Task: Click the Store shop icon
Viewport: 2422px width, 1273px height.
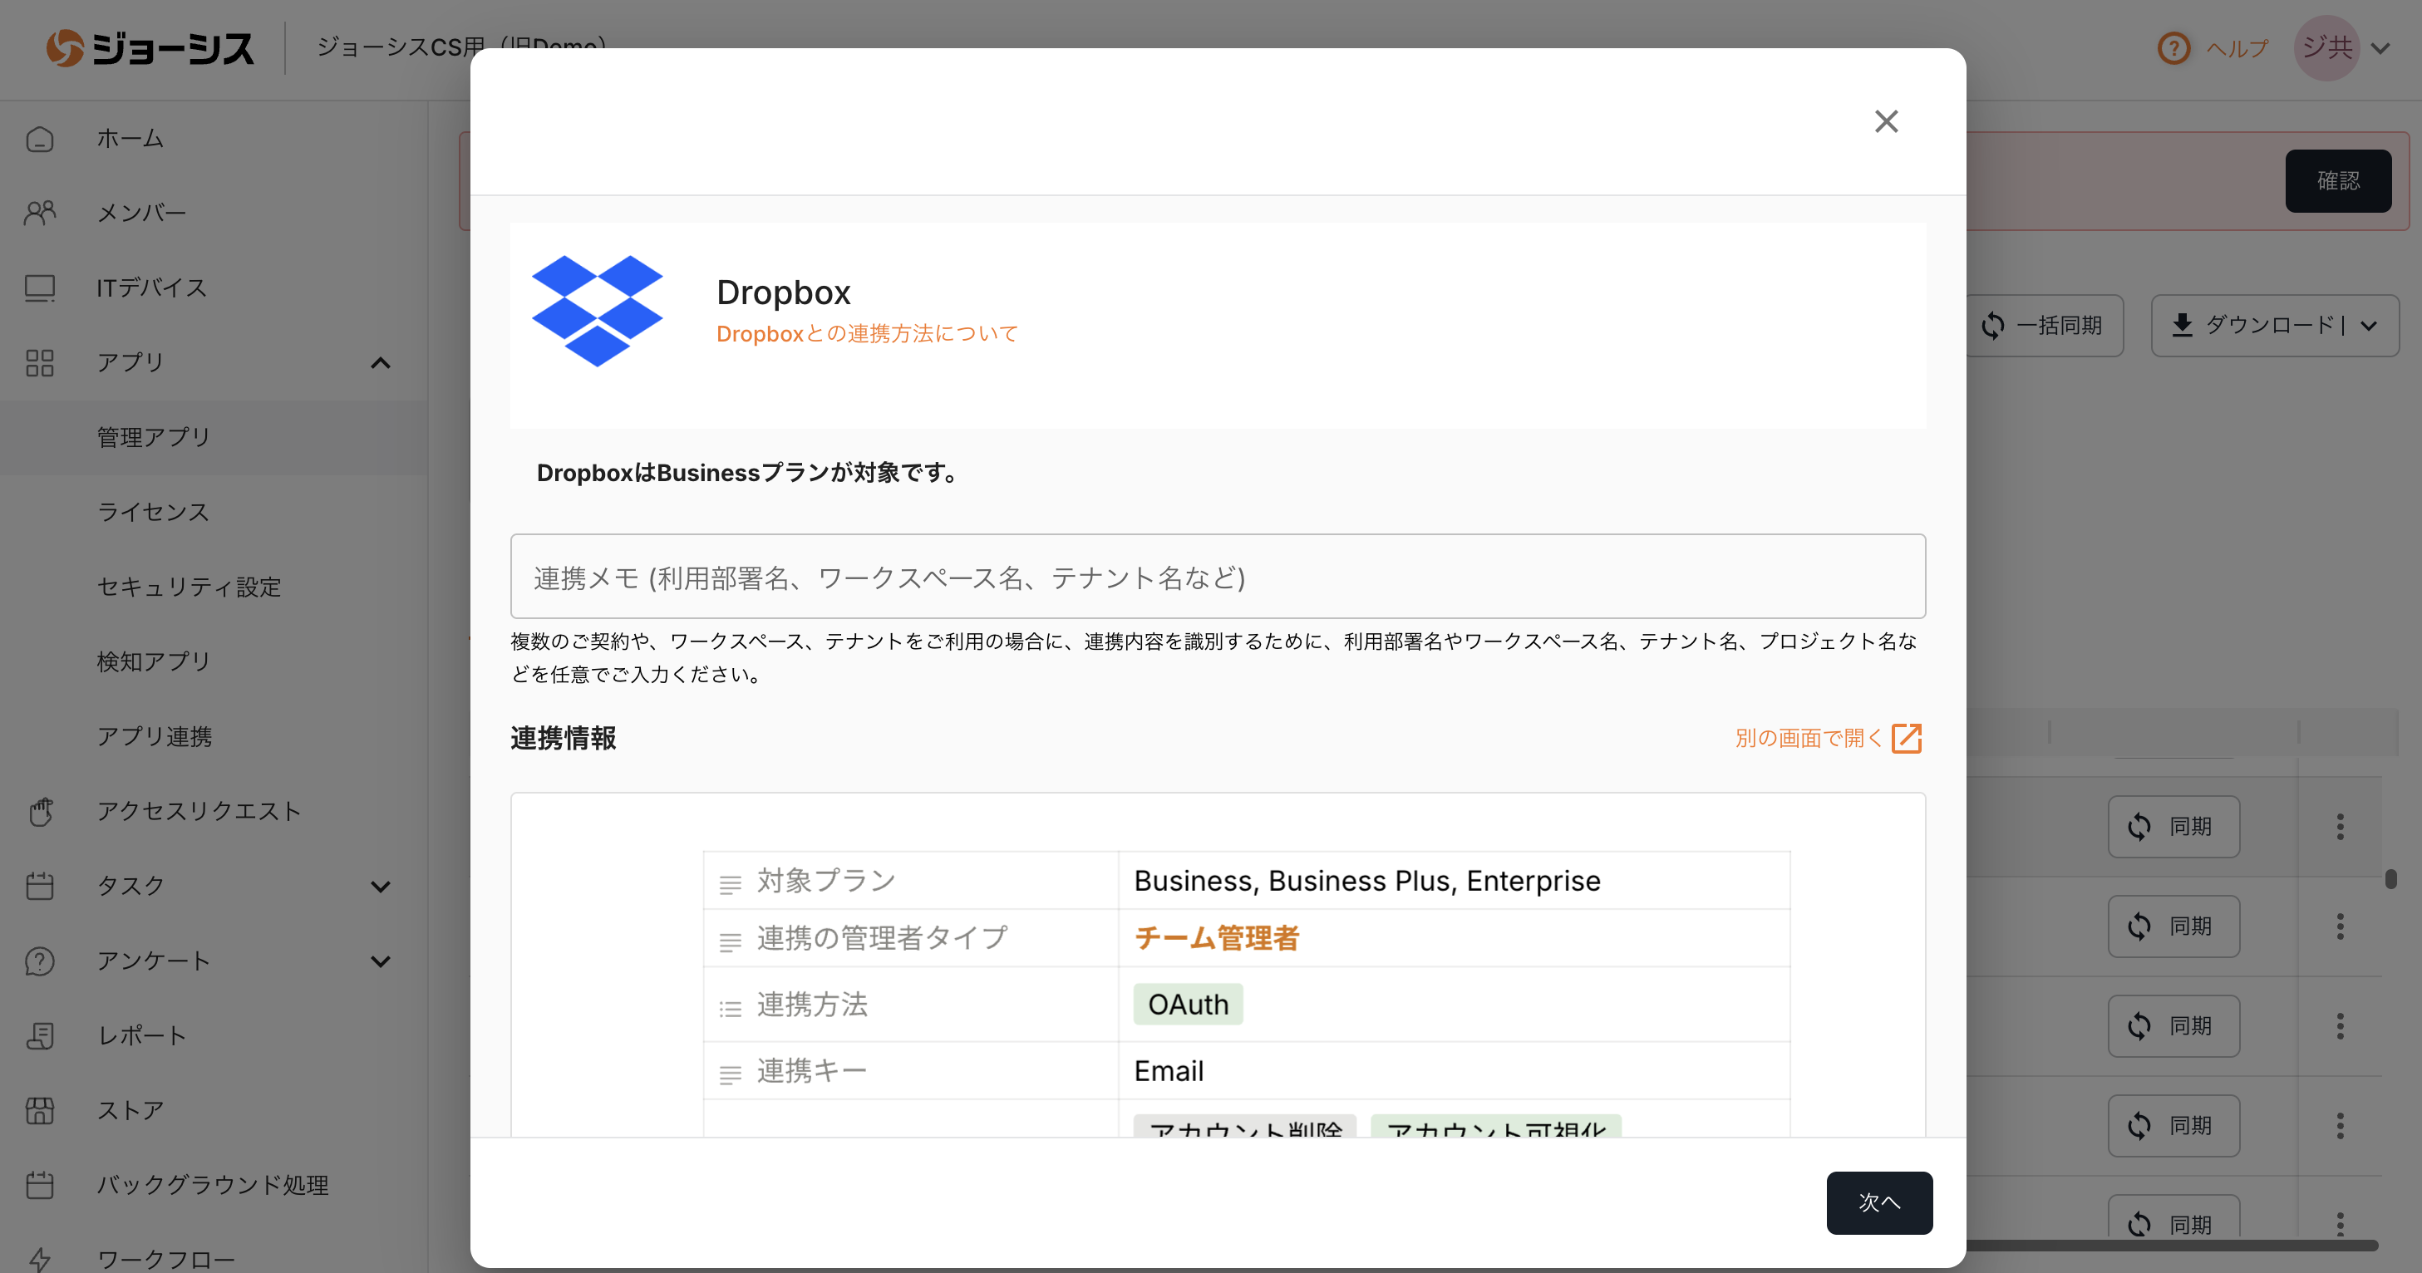Action: click(40, 1110)
